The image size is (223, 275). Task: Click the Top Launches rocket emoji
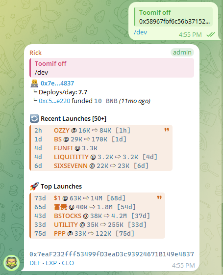click(34, 186)
